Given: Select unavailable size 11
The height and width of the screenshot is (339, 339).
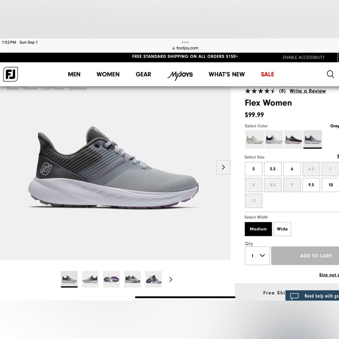Looking at the screenshot, I should (x=254, y=201).
